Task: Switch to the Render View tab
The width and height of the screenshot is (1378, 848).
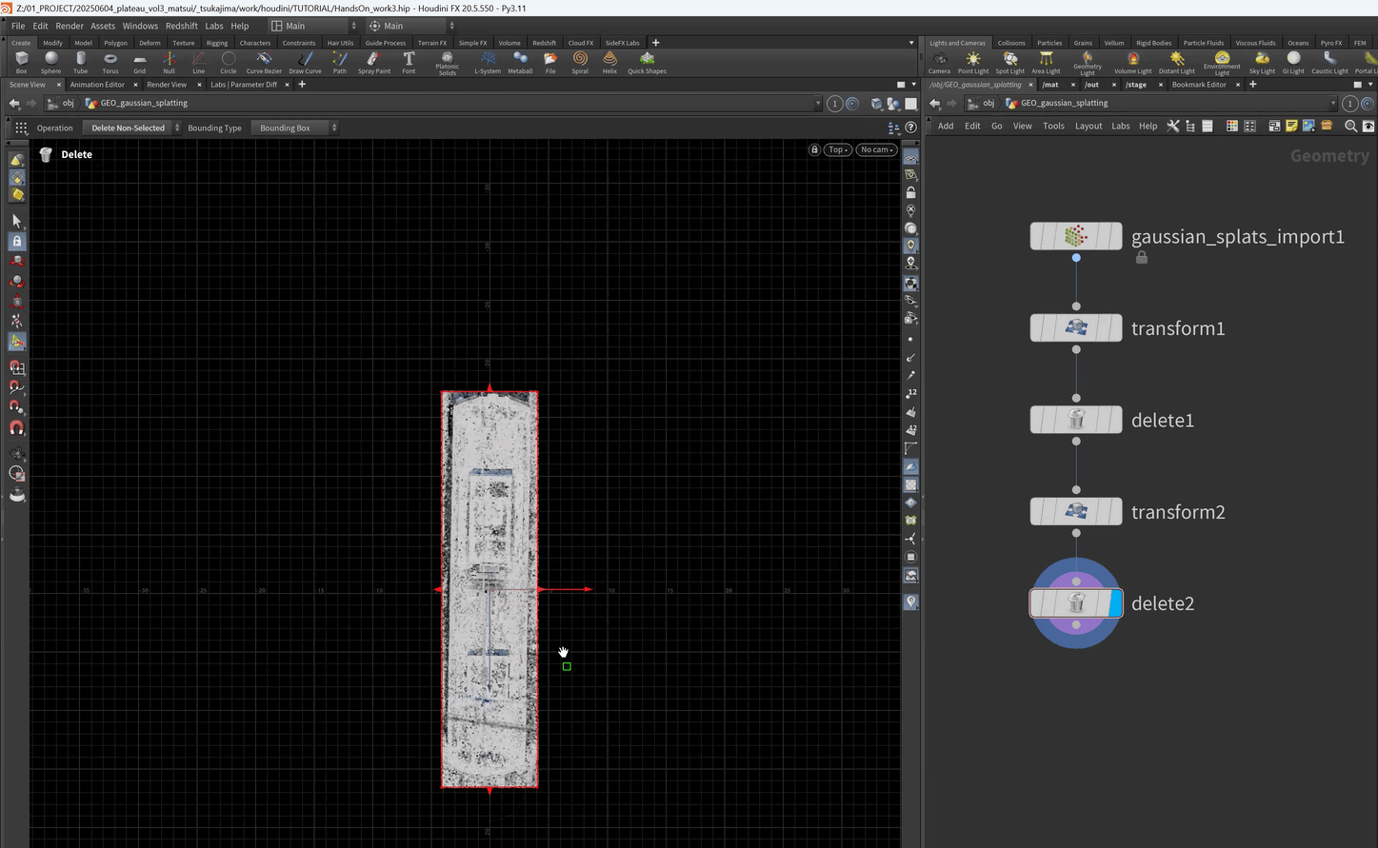Action: (x=167, y=85)
